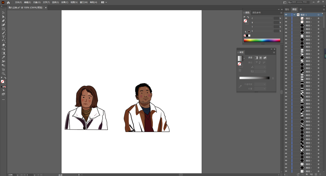The height and width of the screenshot is (176, 326).
Task: Click the Home icon
Action: [x=8, y=2]
